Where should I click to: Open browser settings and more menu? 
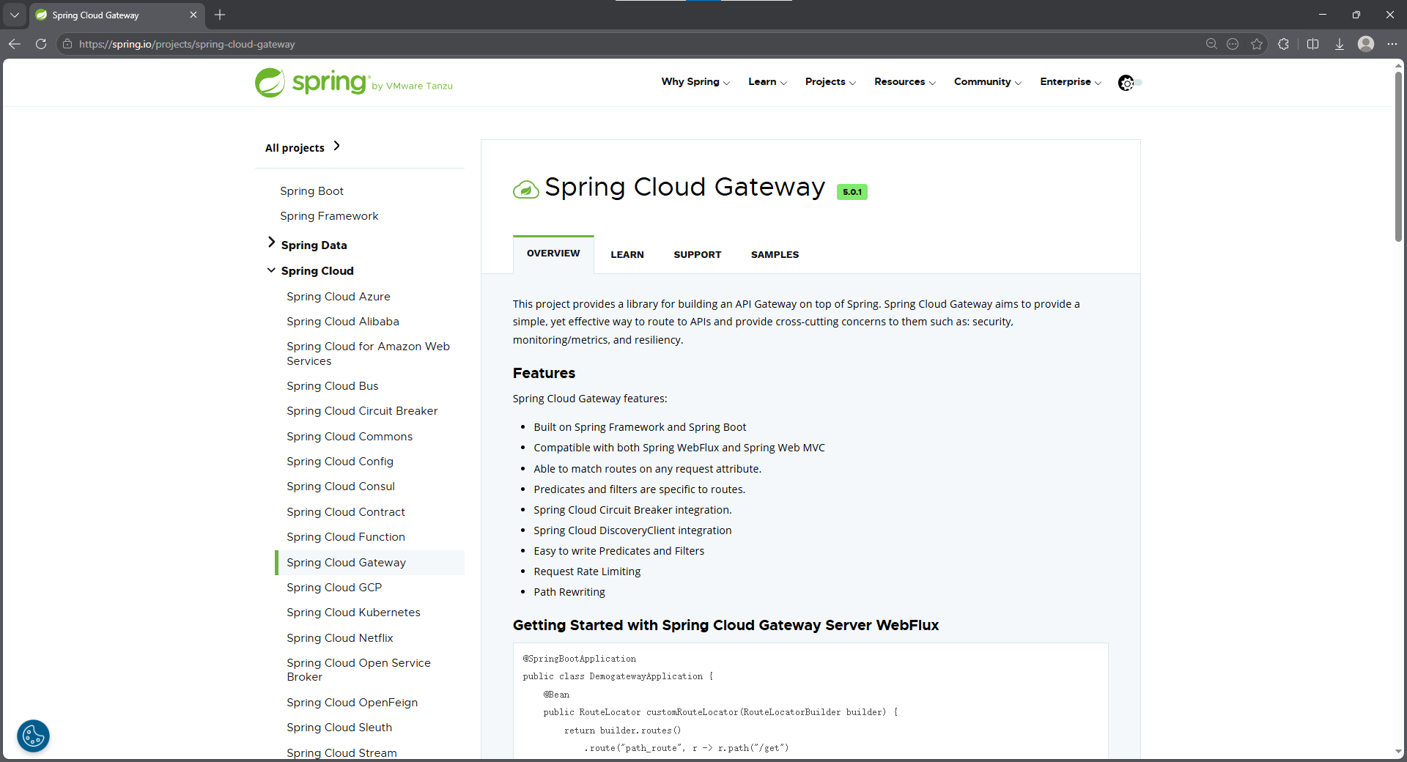[1392, 44]
